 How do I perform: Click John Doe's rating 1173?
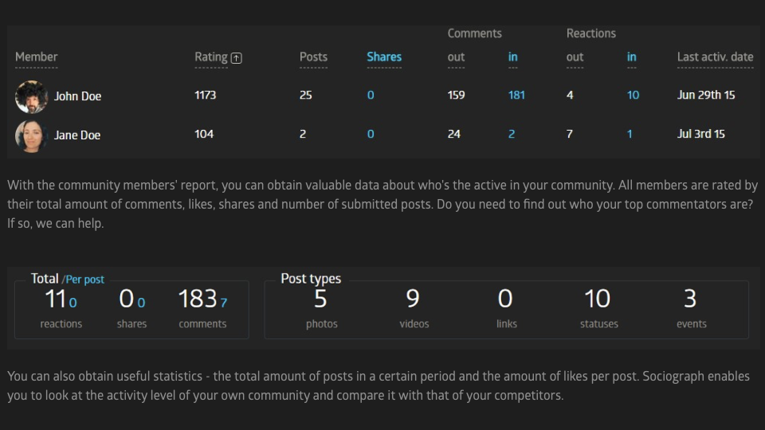tap(205, 95)
